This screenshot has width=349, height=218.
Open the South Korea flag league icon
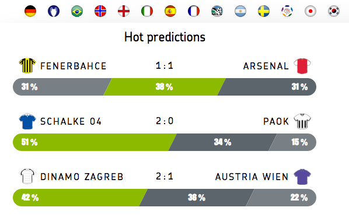coord(334,11)
